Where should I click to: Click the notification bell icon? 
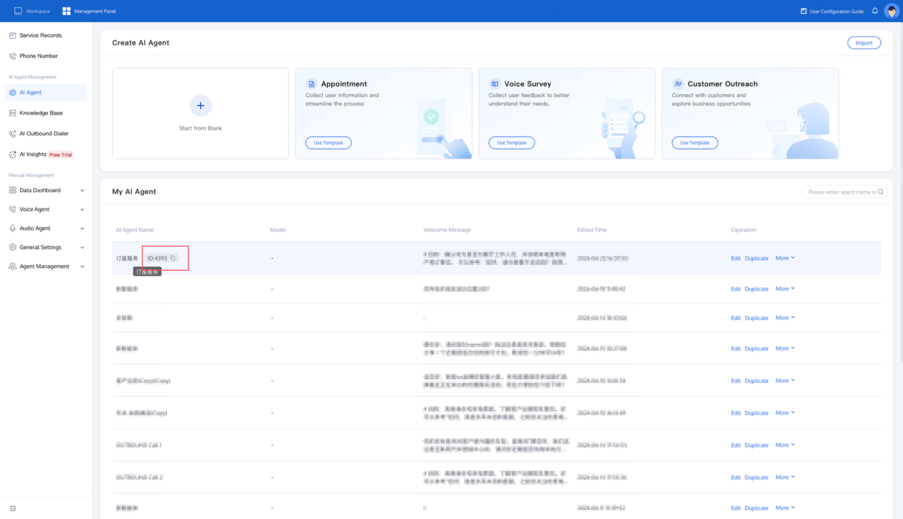pyautogui.click(x=875, y=11)
